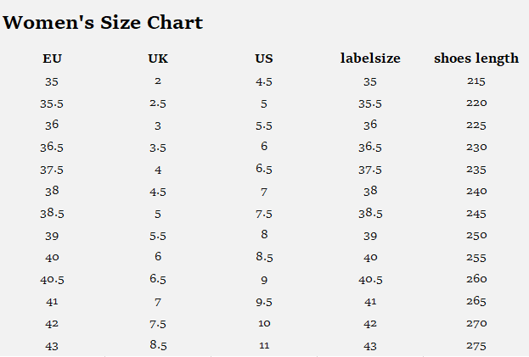Click the Women's Size Chart title
The height and width of the screenshot is (357, 529).
(103, 22)
